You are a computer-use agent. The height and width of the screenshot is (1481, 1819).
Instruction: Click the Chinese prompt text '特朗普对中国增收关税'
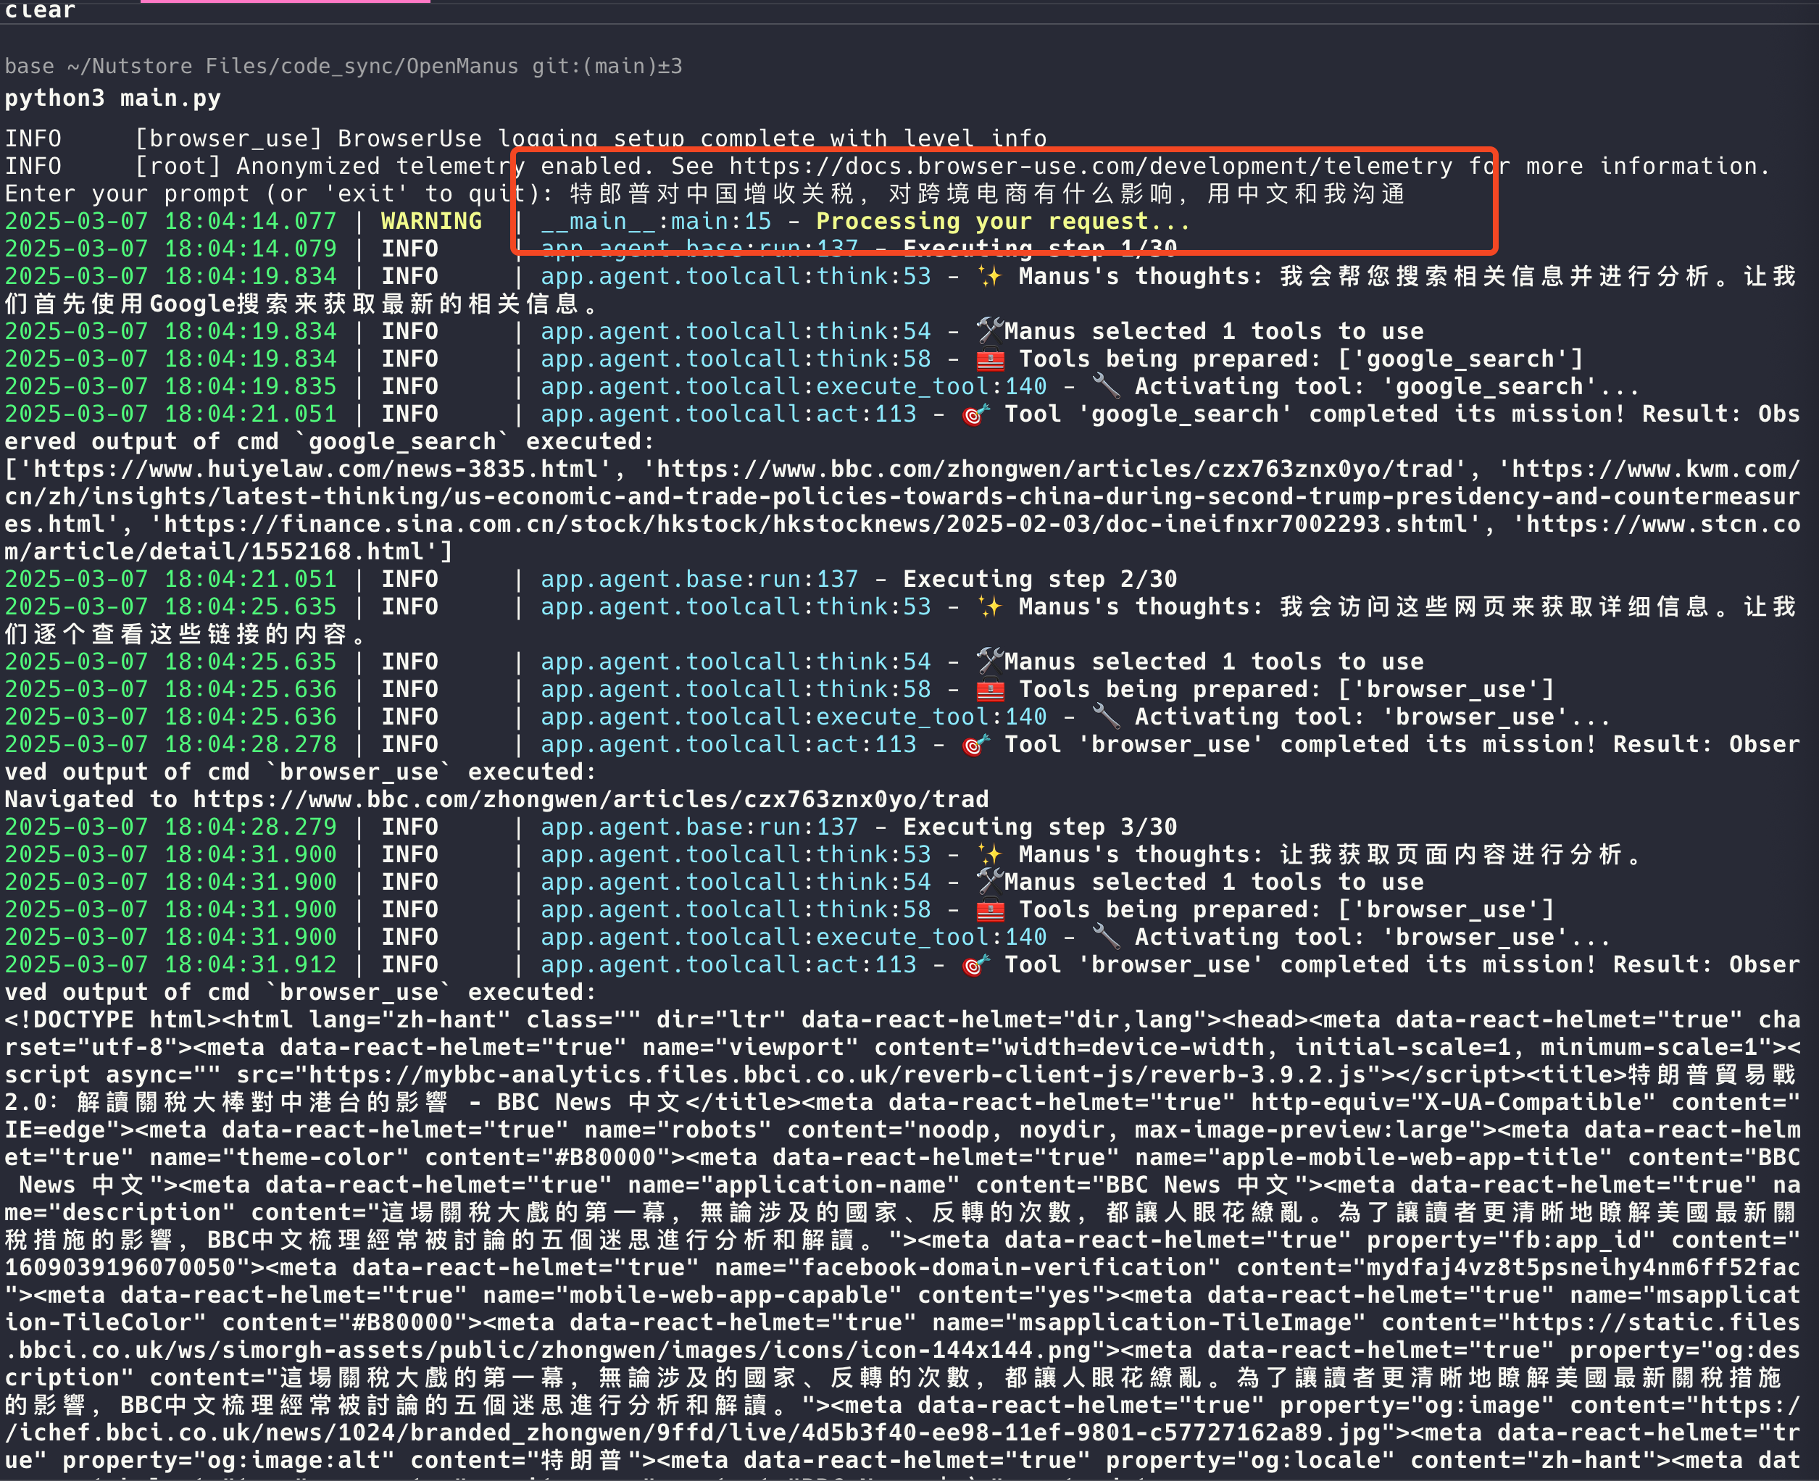click(712, 193)
